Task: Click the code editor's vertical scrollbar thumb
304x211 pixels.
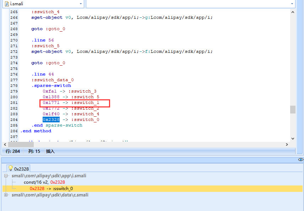Action: 293,110
